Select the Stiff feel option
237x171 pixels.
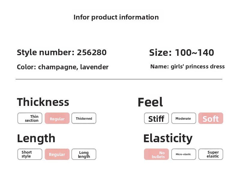coord(156,118)
